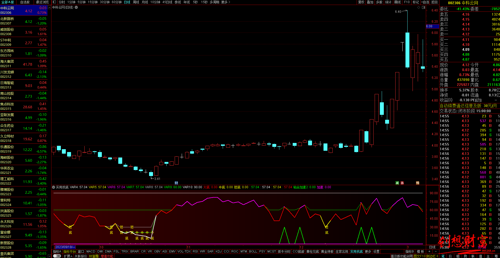This screenshot has height=258, width=500.
Task: Switch to 指标A tab
Action: pos(57,251)
